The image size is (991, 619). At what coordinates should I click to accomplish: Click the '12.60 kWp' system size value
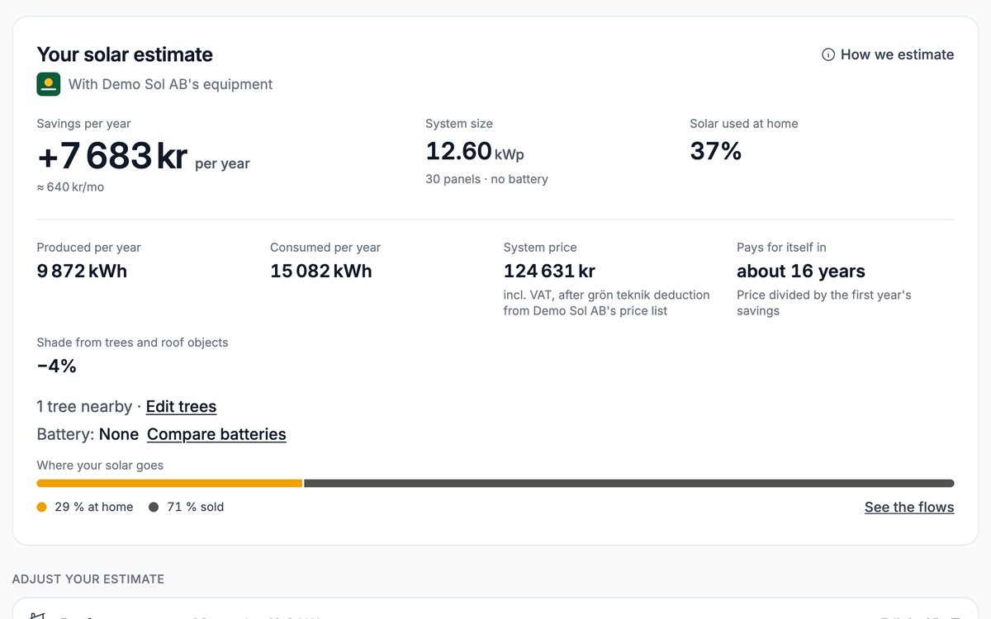[x=475, y=152]
